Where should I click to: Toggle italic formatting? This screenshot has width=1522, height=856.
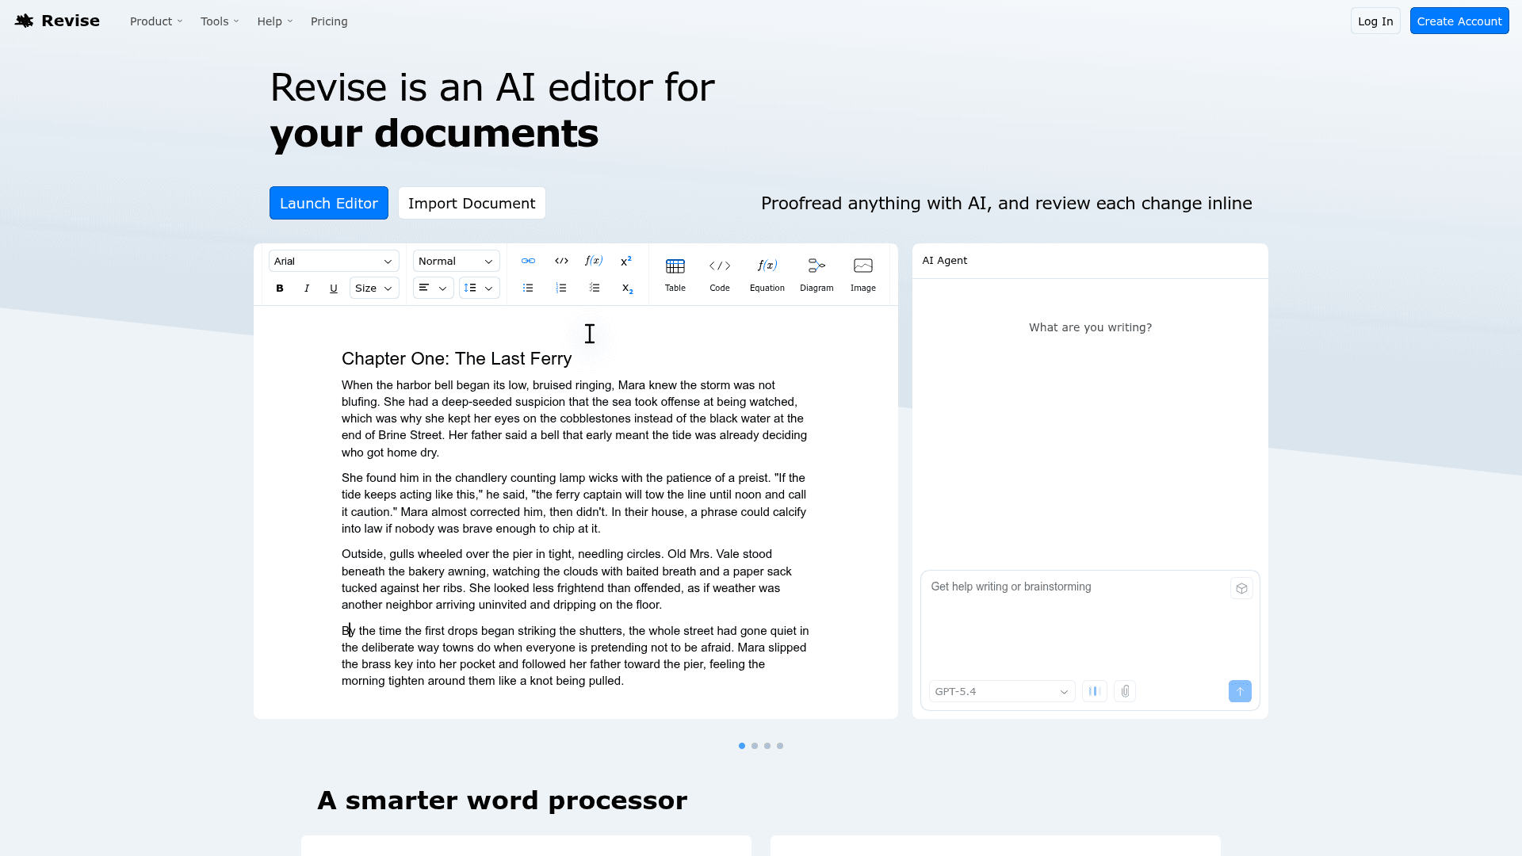pyautogui.click(x=307, y=289)
